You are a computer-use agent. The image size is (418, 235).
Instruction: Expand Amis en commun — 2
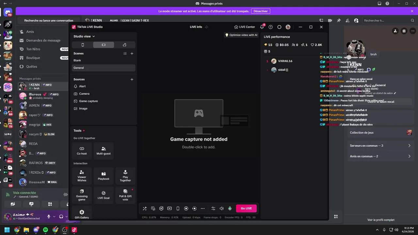pos(380,156)
